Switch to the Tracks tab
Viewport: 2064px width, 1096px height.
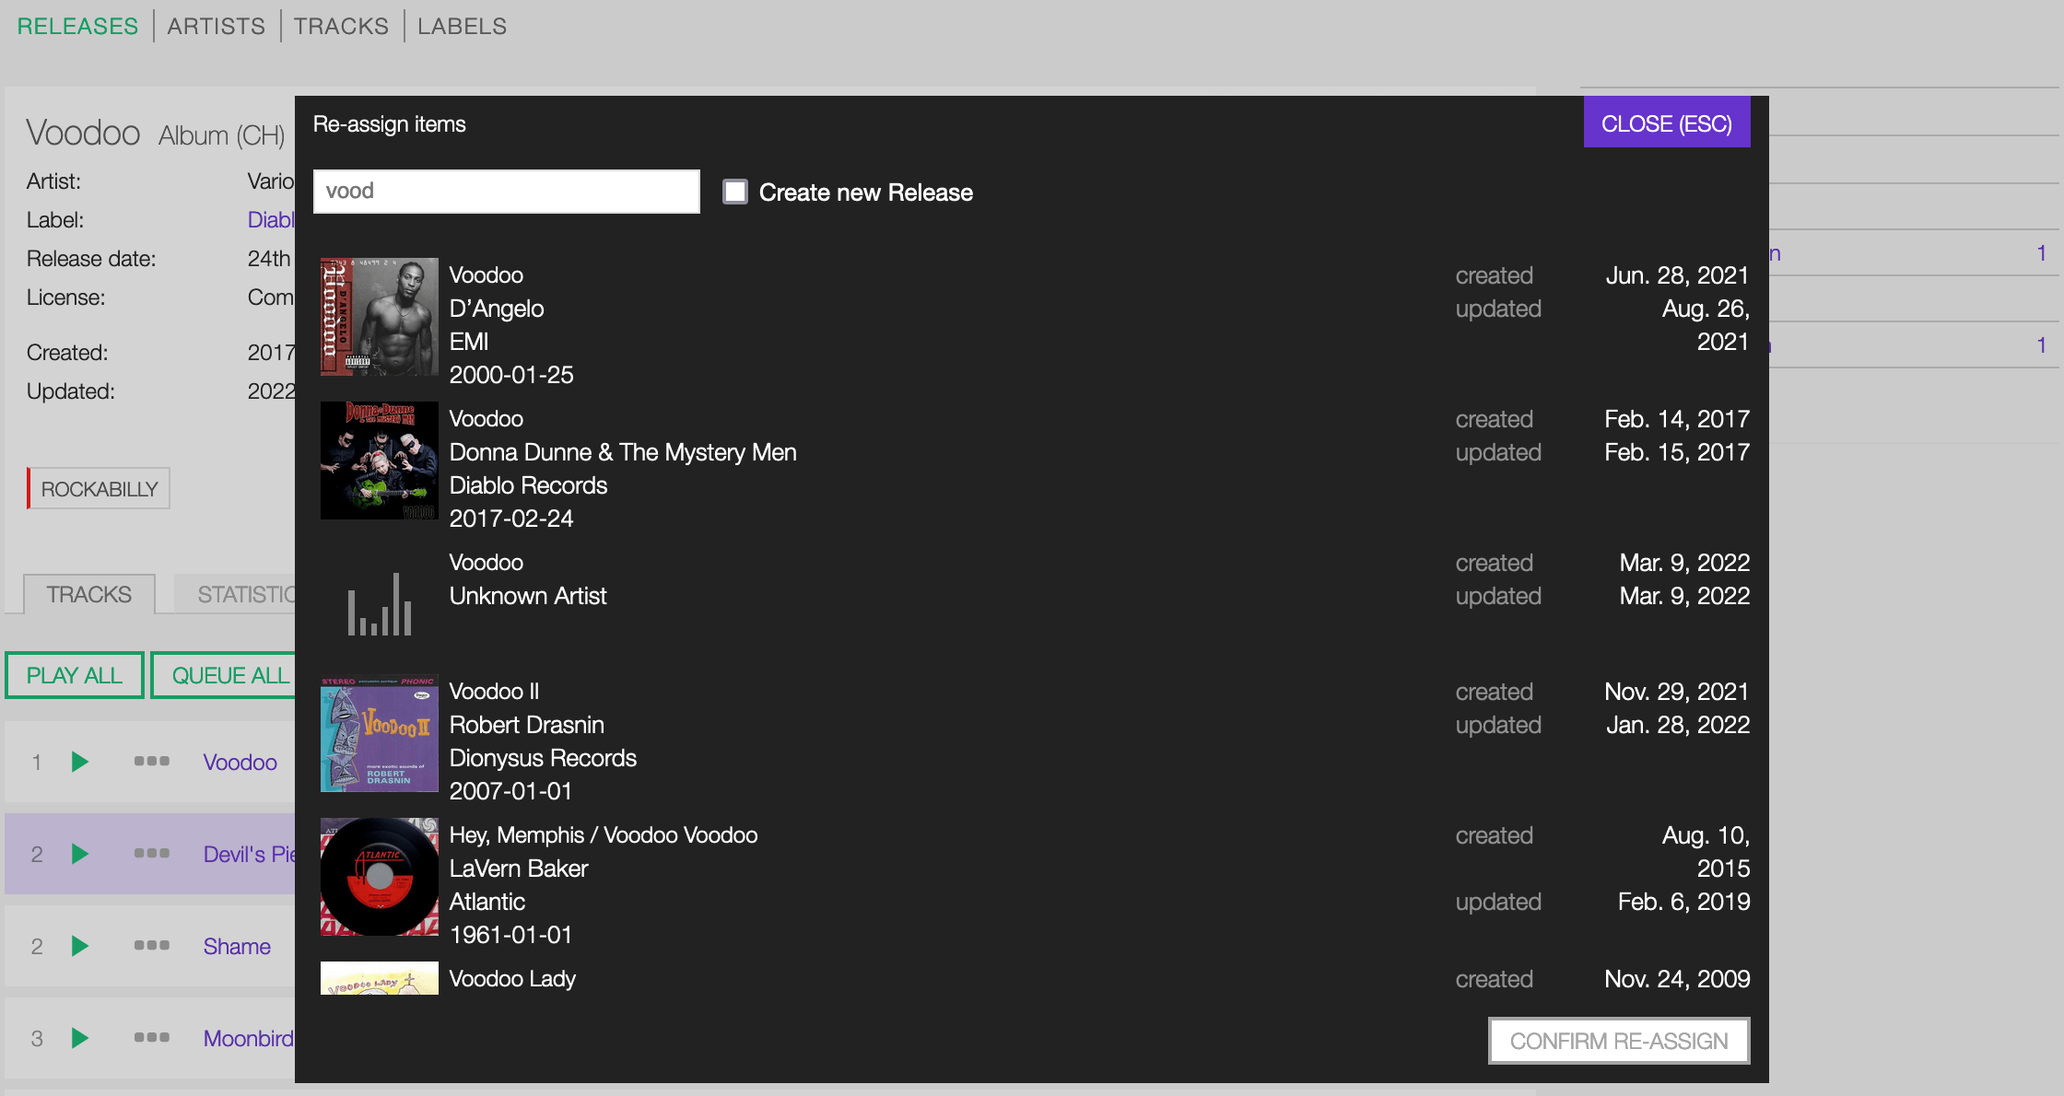89,594
